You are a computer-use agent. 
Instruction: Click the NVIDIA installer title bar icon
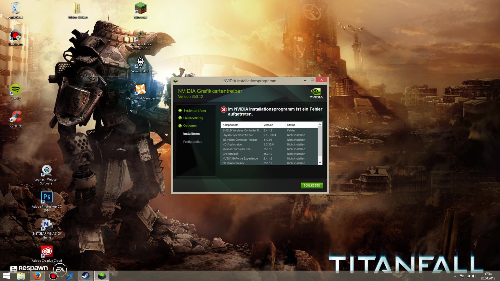[176, 81]
